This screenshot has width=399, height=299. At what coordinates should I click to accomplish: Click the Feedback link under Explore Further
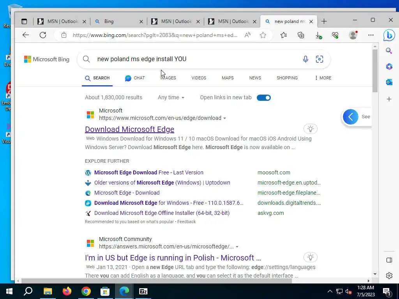pyautogui.click(x=187, y=222)
